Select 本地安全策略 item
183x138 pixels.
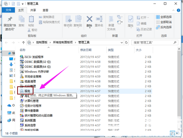pos(31,77)
